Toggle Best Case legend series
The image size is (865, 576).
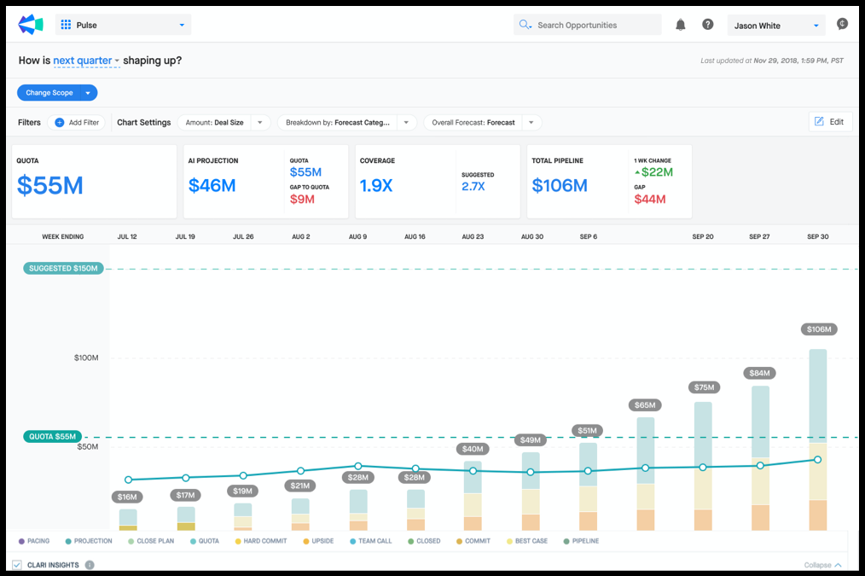[527, 541]
